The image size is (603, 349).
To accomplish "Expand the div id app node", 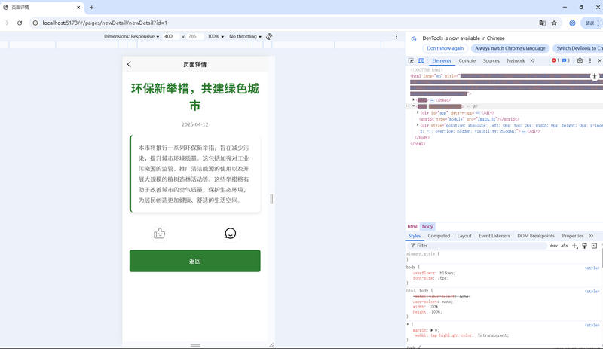I will click(x=418, y=113).
